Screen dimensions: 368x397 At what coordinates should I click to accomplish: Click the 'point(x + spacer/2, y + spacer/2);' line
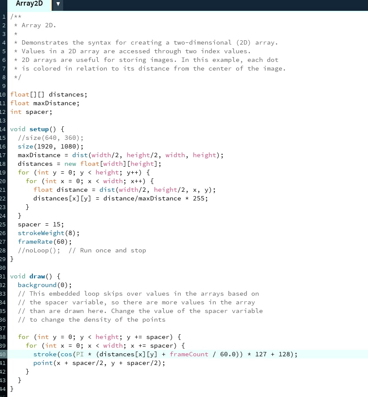click(x=99, y=363)
